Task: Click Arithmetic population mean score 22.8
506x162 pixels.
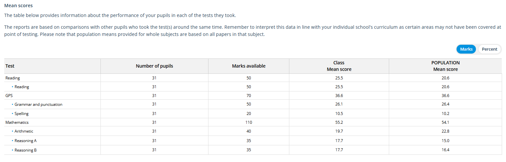Action: (445, 131)
